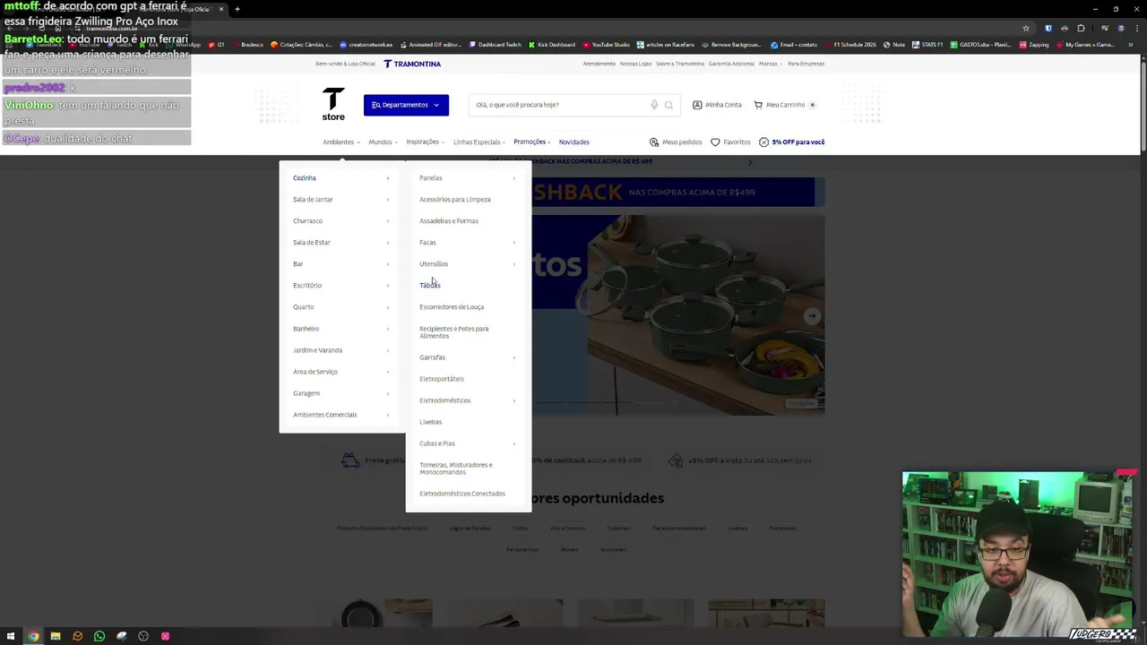Click the Garantia Adicional top link
Screen dimensions: 1147x645
[x=731, y=64]
